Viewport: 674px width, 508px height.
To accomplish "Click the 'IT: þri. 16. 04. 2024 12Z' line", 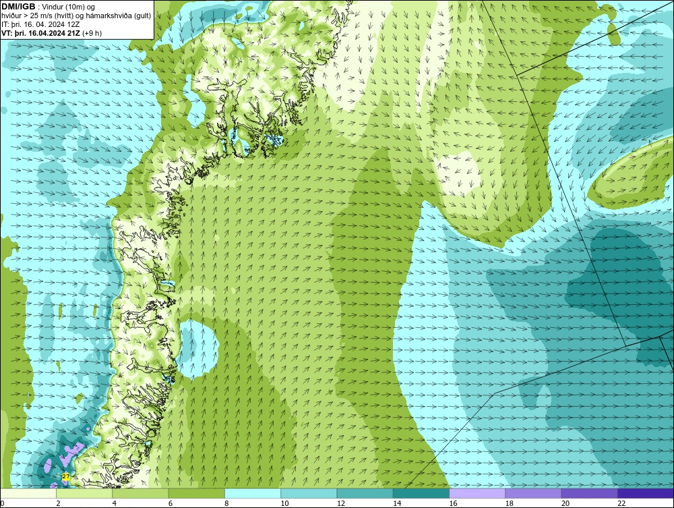I will 40,24.
